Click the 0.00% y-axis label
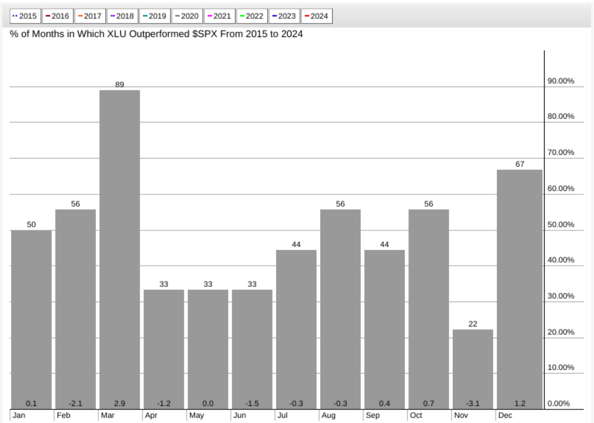This screenshot has width=594, height=423. [559, 404]
